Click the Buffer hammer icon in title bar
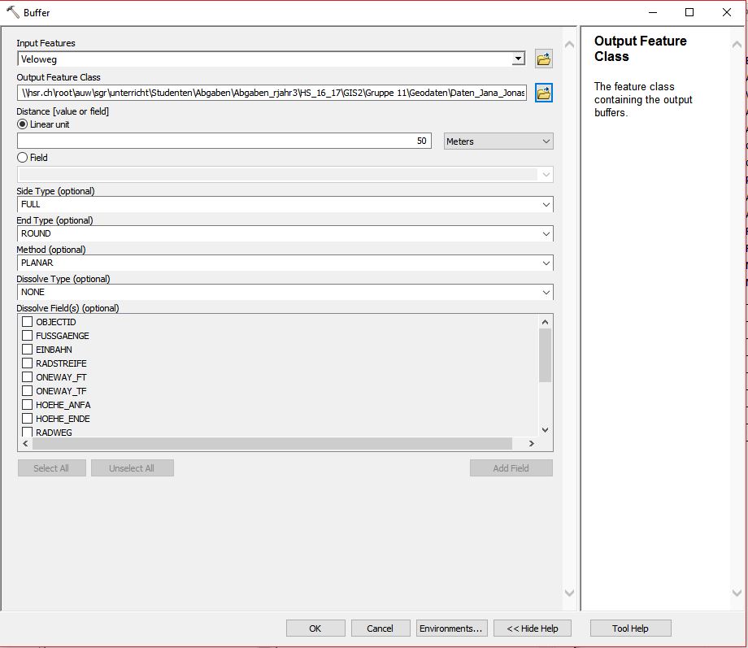The height and width of the screenshot is (648, 748). [12, 12]
